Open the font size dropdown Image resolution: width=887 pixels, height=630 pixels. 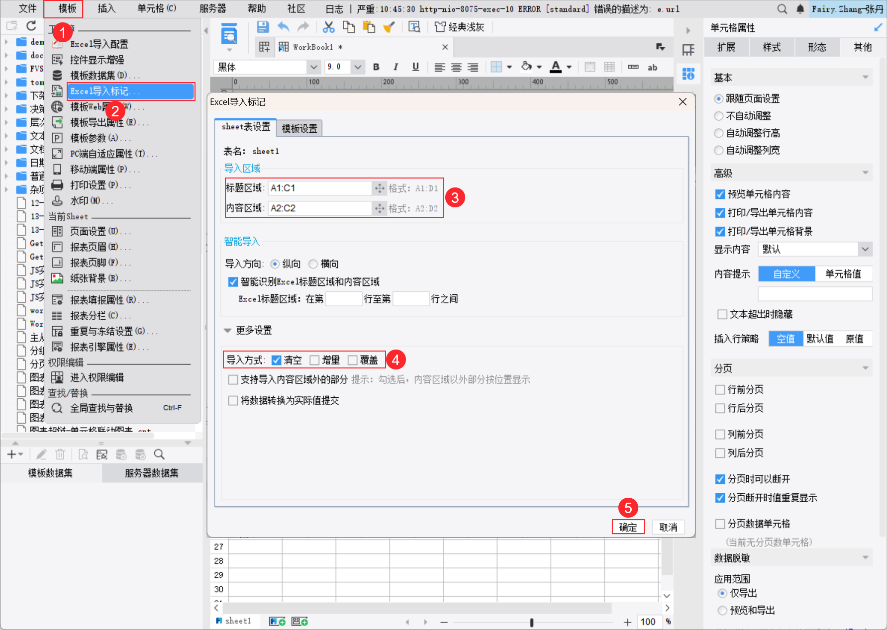click(357, 67)
